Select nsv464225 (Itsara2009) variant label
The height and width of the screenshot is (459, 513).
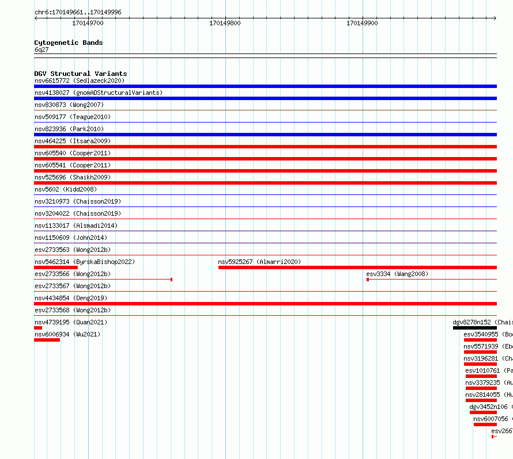click(x=73, y=141)
